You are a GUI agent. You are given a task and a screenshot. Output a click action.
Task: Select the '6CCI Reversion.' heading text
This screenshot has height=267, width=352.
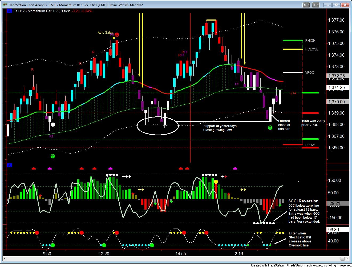click(x=304, y=201)
